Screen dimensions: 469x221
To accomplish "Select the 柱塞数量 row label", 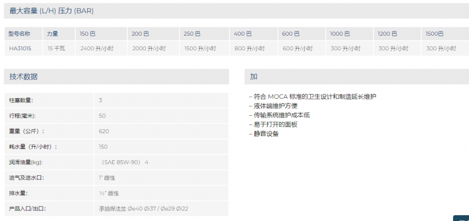I will pyautogui.click(x=21, y=100).
